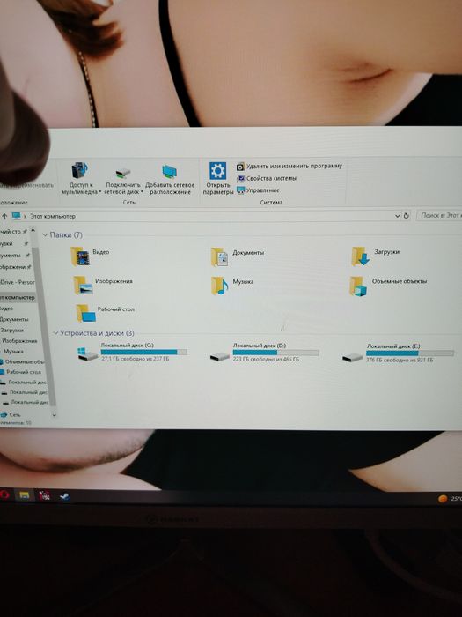The height and width of the screenshot is (617, 462).
Task: Select Локальный диск (D:) drive
Action: (x=264, y=353)
